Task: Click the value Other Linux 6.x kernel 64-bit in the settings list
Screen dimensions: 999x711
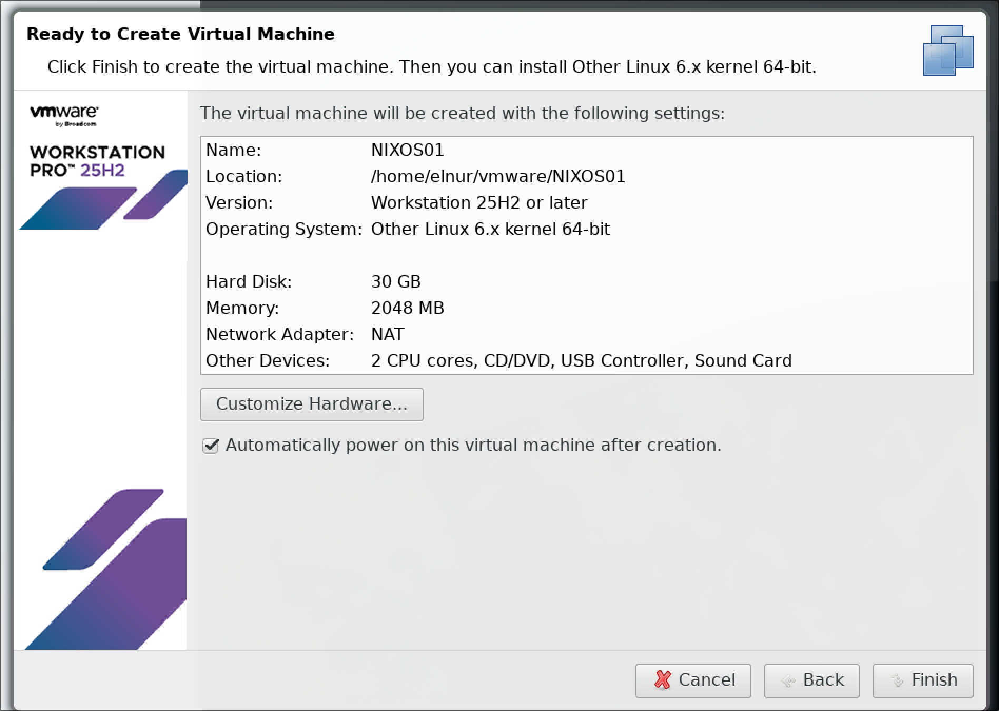Action: coord(490,229)
